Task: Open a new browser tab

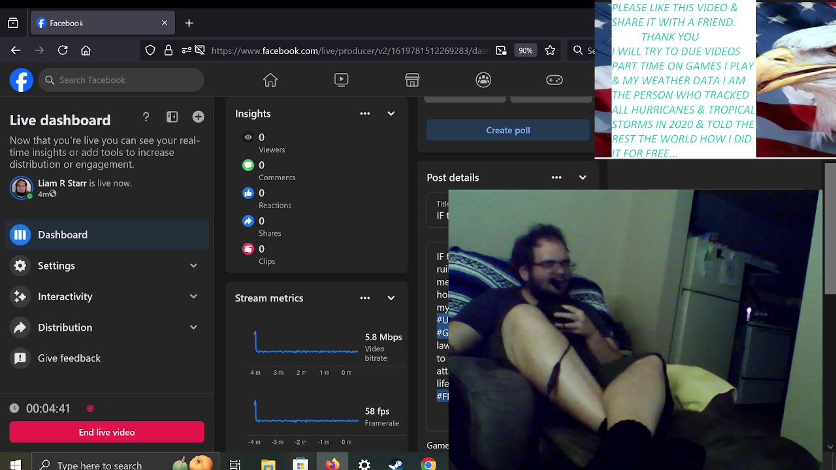Action: pyautogui.click(x=189, y=23)
